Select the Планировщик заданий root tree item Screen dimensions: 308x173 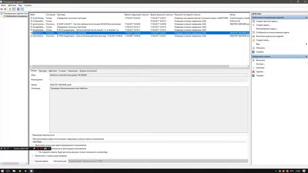(x=15, y=13)
